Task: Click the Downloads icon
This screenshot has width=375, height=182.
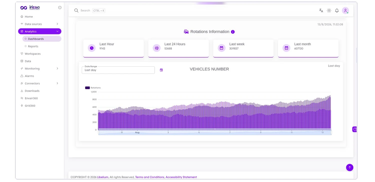Action: (x=22, y=91)
